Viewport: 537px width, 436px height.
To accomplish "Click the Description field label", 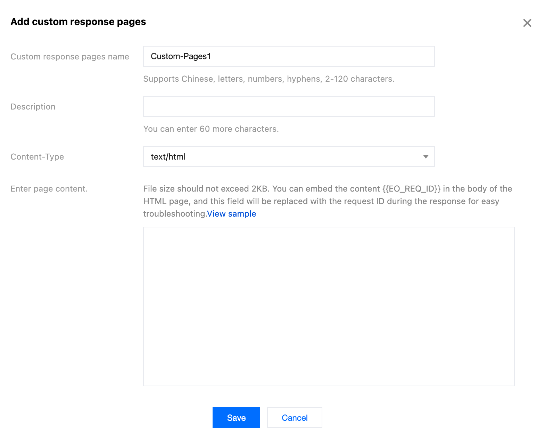I will [x=33, y=107].
